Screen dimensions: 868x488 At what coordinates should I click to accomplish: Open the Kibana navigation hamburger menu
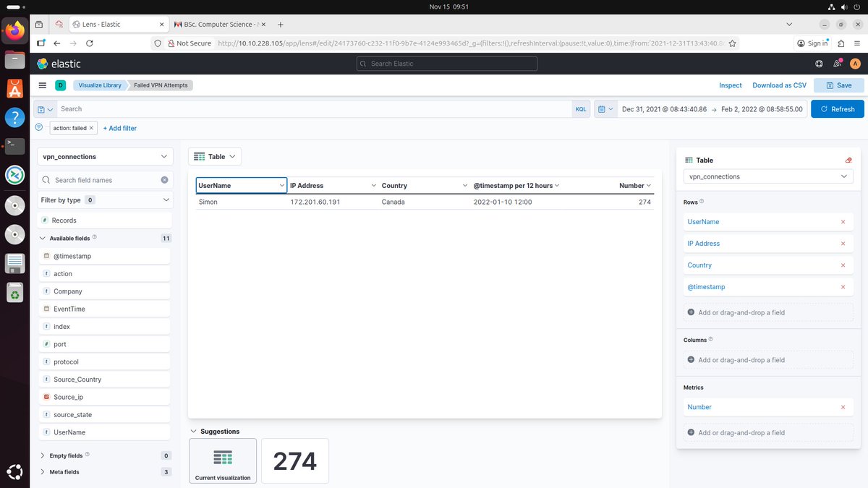(42, 85)
